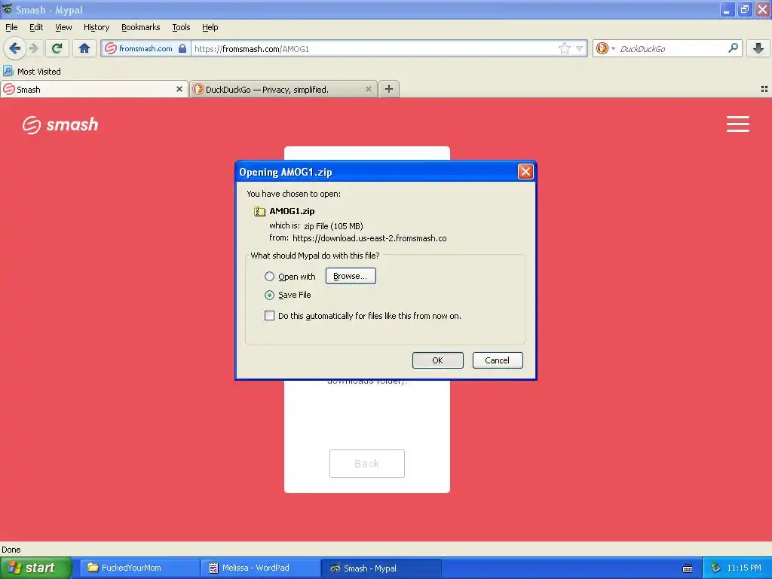
Task: Bookmark this page with star icon
Action: [564, 48]
